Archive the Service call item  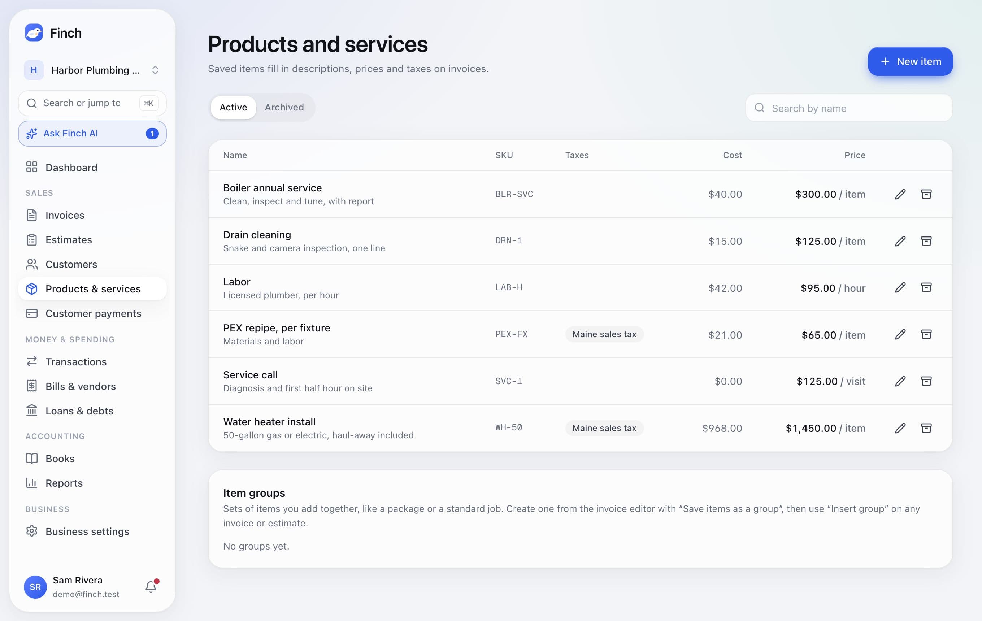click(x=926, y=381)
